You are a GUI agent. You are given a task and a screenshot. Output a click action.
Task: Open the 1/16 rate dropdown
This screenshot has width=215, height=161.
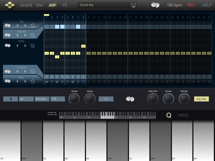58,99
